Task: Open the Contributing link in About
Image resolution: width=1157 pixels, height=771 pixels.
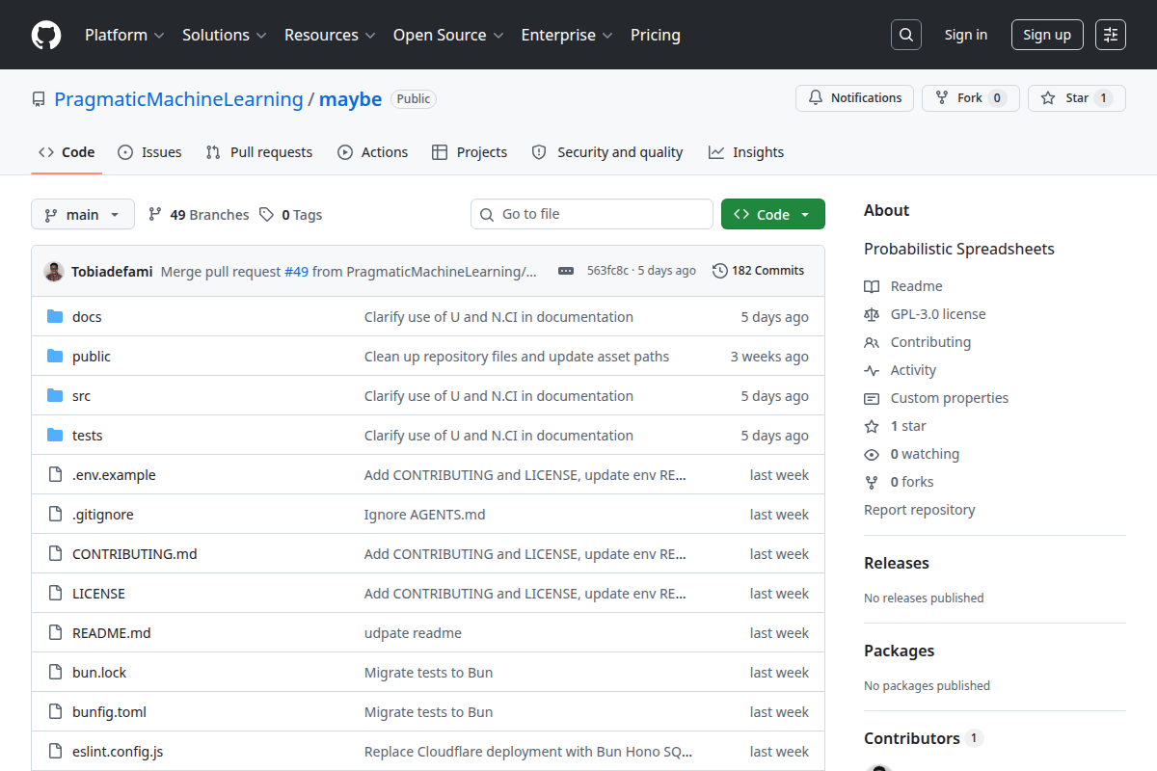Action: tap(918, 342)
